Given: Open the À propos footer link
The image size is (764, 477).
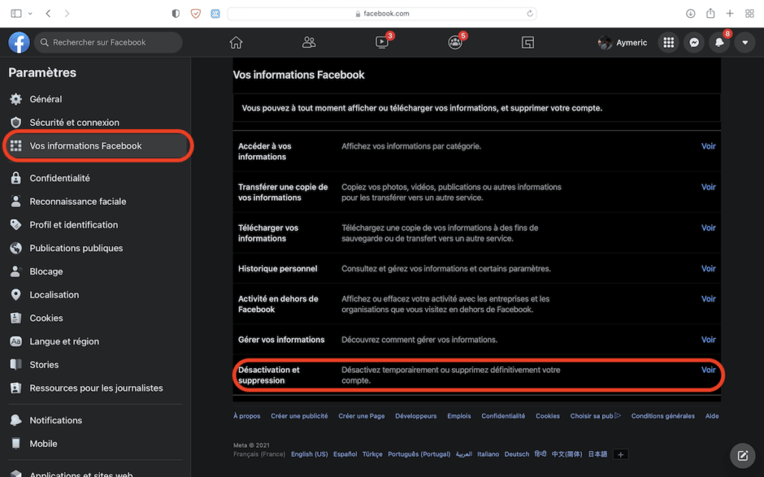Looking at the screenshot, I should (246, 416).
